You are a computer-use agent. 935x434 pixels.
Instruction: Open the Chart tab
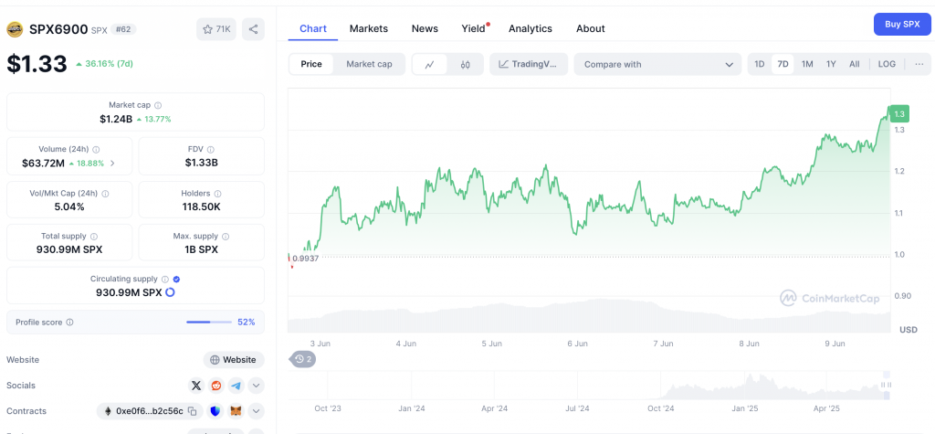coord(313,28)
